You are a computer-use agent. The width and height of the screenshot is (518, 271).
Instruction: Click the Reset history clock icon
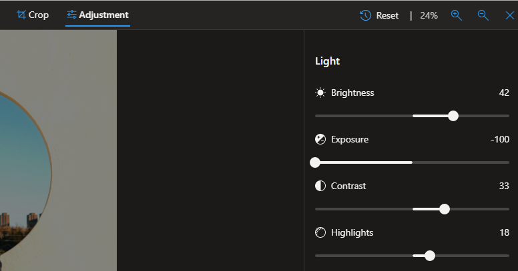(x=366, y=15)
